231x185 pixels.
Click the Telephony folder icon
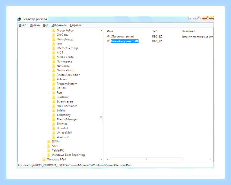[53, 115]
